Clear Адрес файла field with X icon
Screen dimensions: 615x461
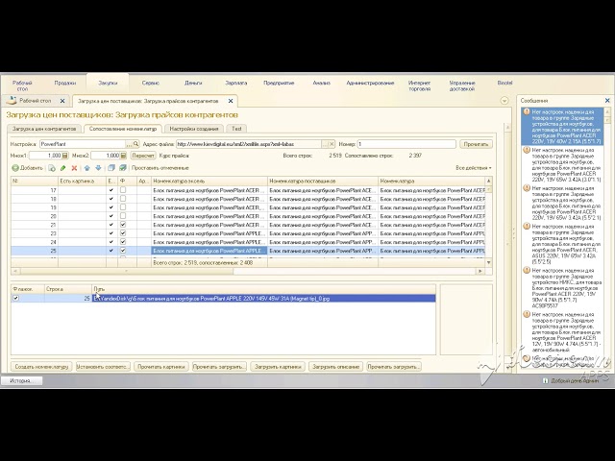pos(332,144)
